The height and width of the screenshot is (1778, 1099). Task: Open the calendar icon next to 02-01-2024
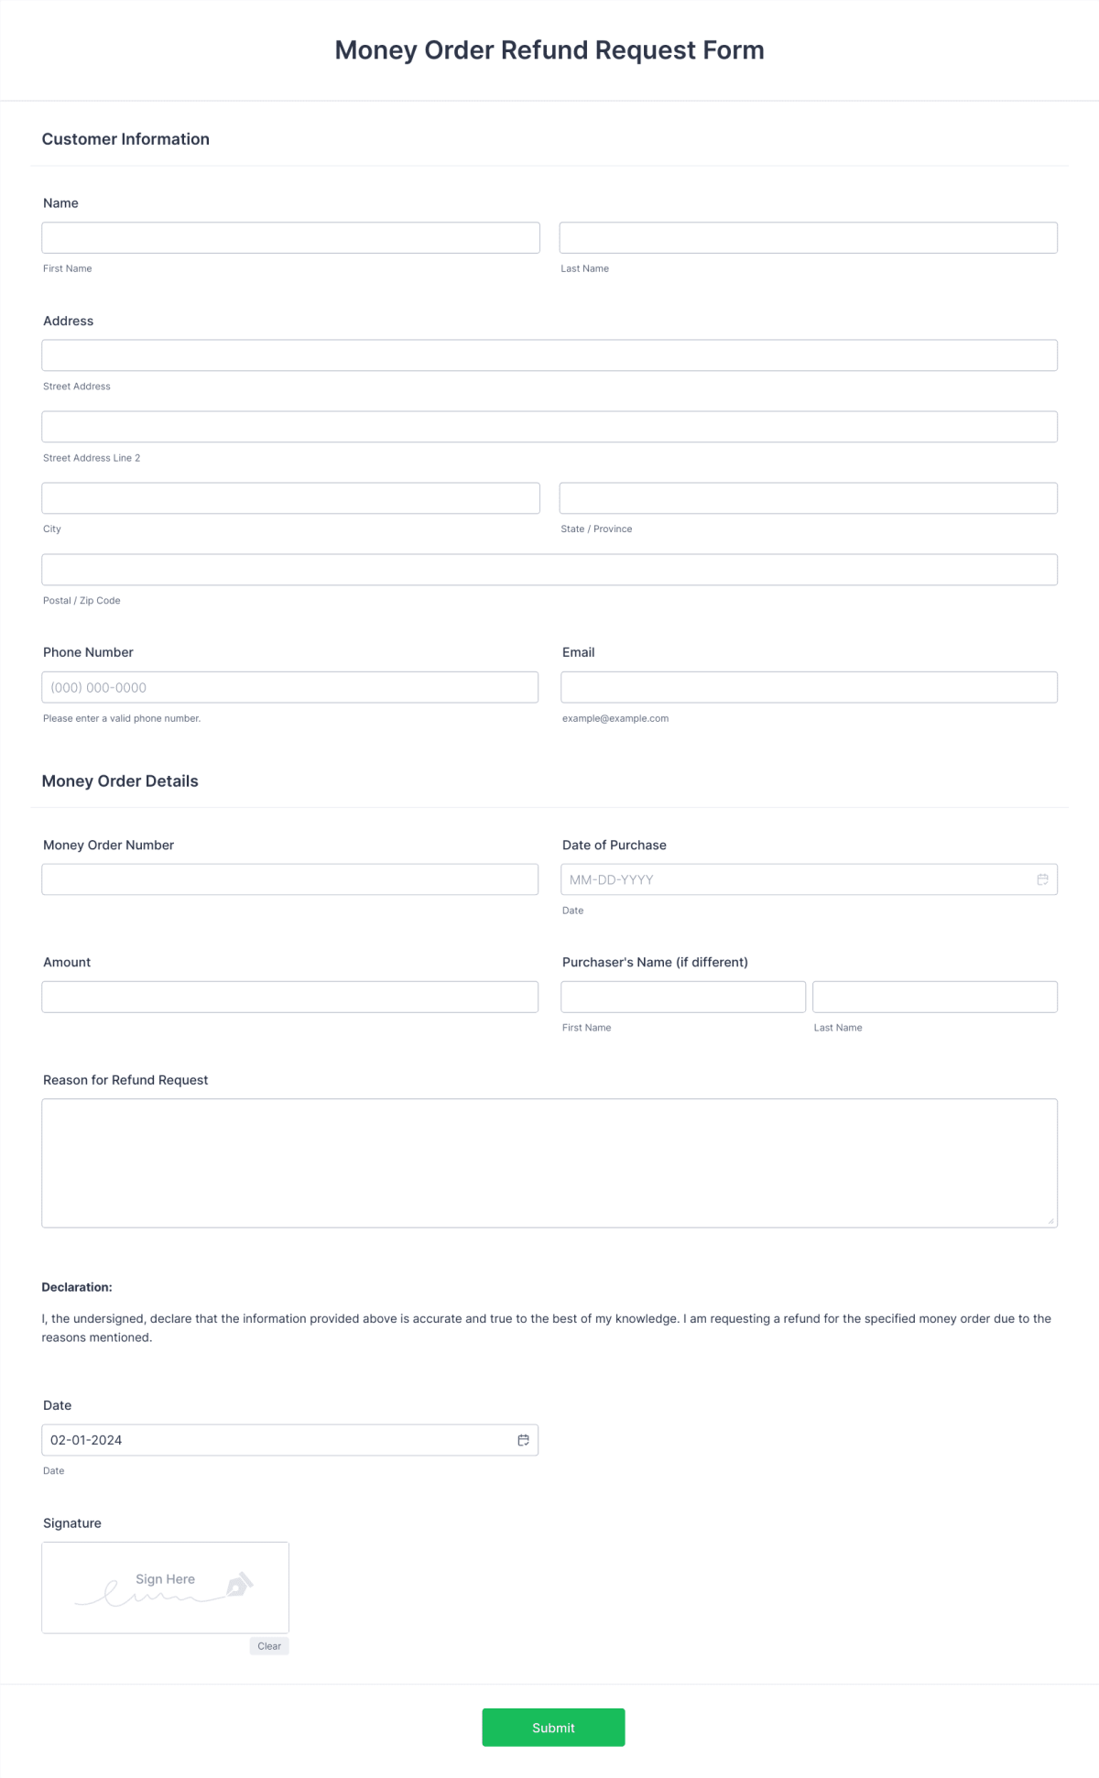coord(523,1439)
